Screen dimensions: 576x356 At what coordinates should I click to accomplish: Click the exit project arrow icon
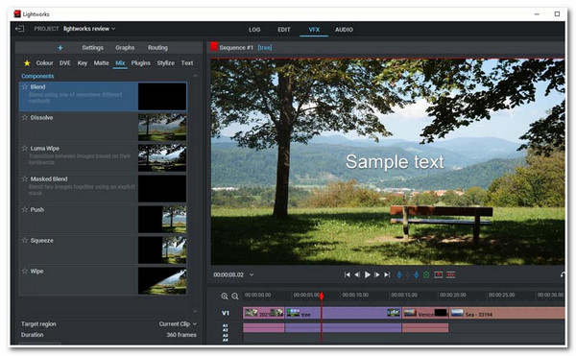click(x=19, y=29)
